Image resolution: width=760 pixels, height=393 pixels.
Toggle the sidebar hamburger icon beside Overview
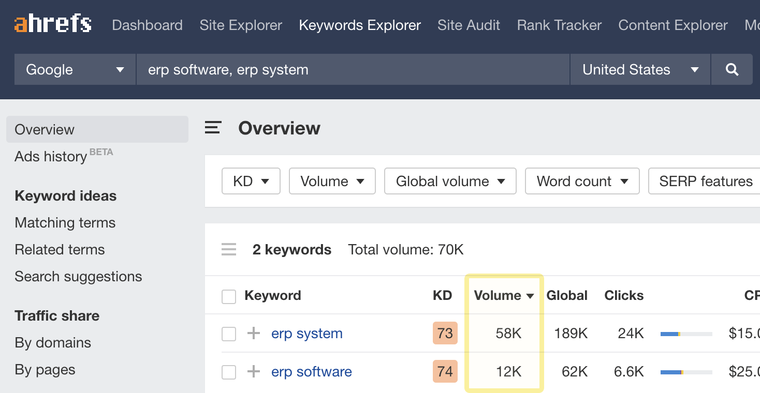[x=213, y=128]
